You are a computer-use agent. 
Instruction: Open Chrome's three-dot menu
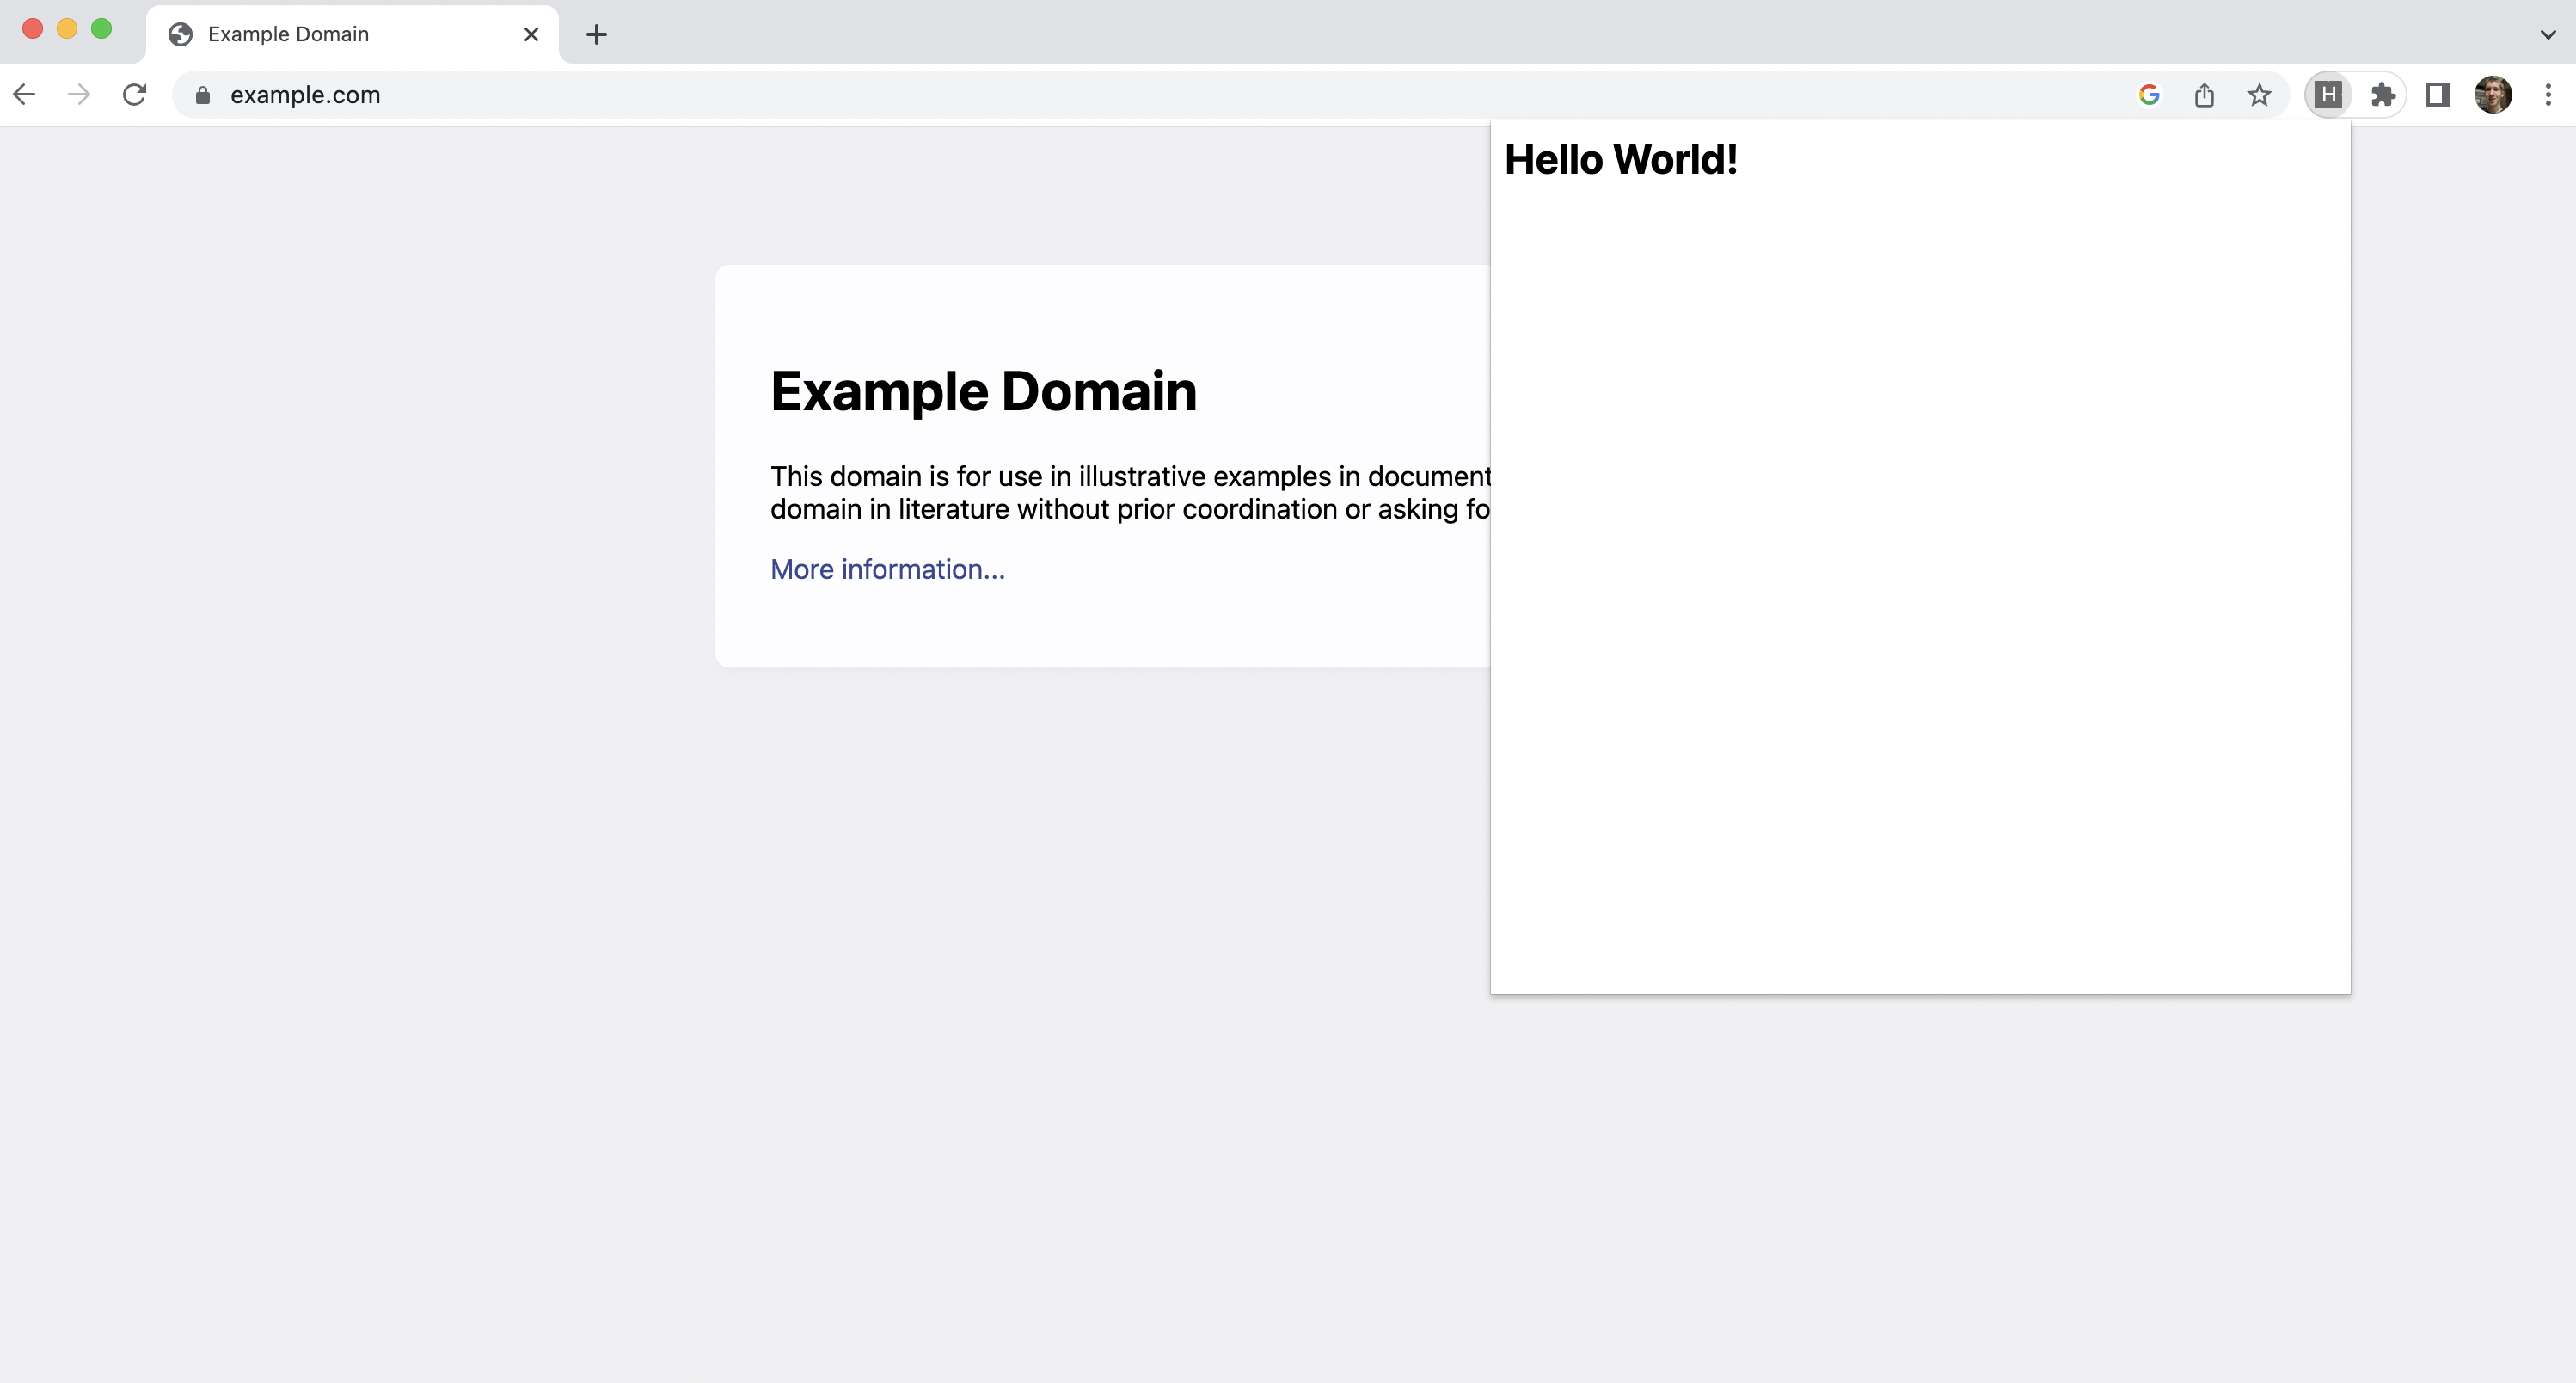click(x=2549, y=94)
